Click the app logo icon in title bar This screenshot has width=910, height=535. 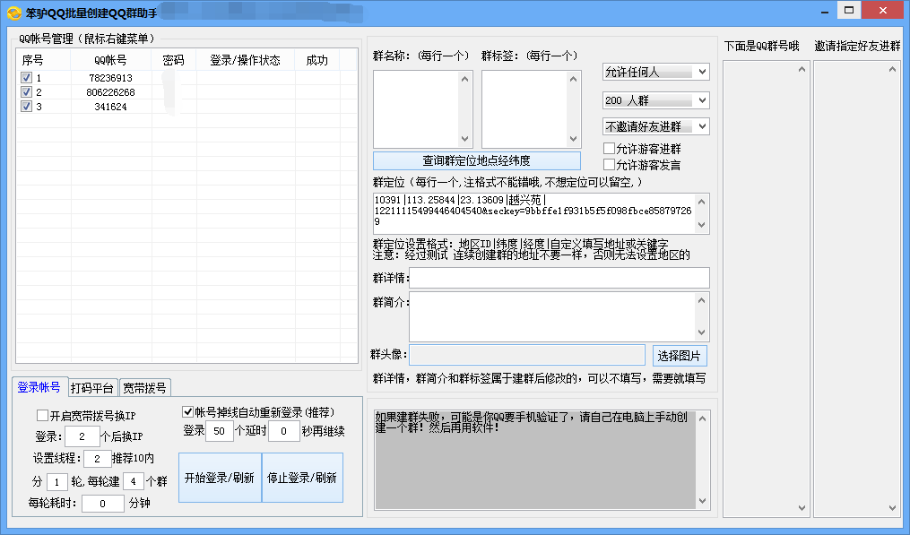coord(14,13)
